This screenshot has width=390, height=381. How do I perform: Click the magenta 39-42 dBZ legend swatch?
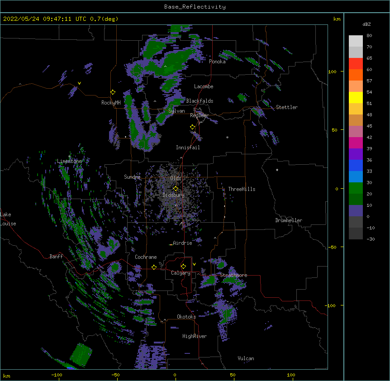[x=356, y=143]
